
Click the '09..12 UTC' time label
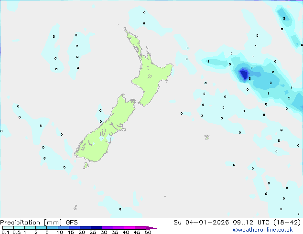pos(251,223)
